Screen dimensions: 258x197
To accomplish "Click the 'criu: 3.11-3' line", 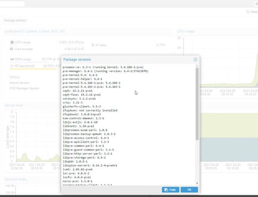I will coord(73,102).
